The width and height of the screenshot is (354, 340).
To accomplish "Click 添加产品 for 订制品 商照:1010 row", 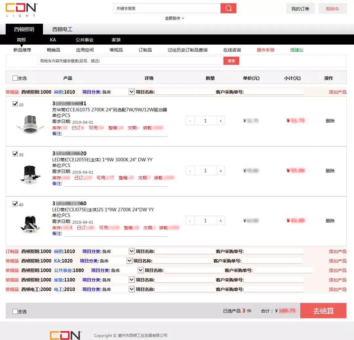I will tap(338, 251).
